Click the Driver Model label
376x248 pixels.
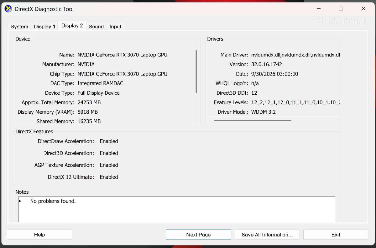pos(233,112)
